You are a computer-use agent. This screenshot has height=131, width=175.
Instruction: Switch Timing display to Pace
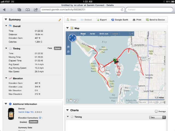(50, 48)
